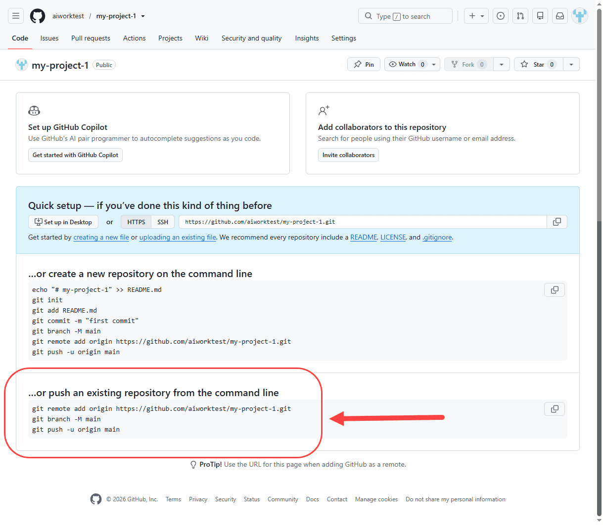Viewport: 603px width, 525px height.
Task: Open the Wiki tab
Action: (202, 38)
